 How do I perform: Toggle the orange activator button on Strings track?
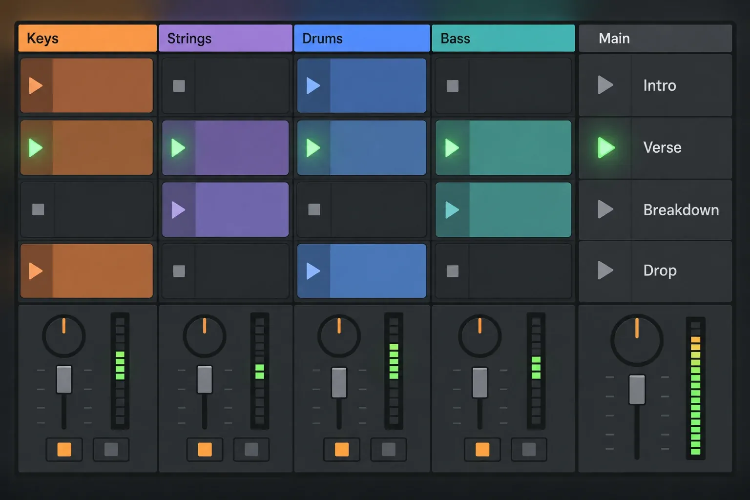[205, 449]
